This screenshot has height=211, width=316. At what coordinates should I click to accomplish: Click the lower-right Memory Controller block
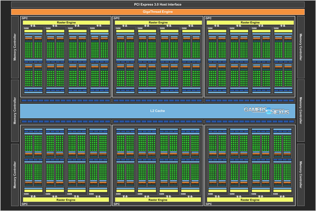click(x=301, y=175)
